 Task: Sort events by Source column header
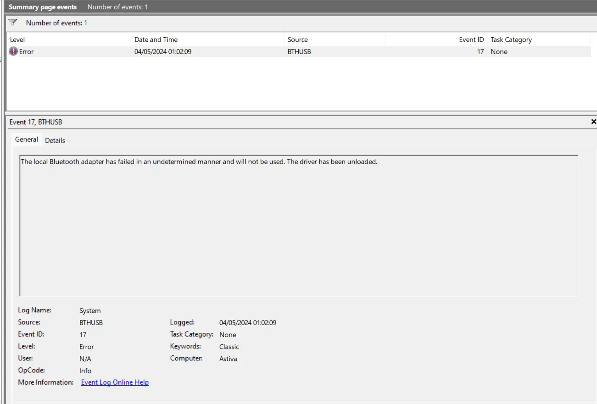coord(335,39)
